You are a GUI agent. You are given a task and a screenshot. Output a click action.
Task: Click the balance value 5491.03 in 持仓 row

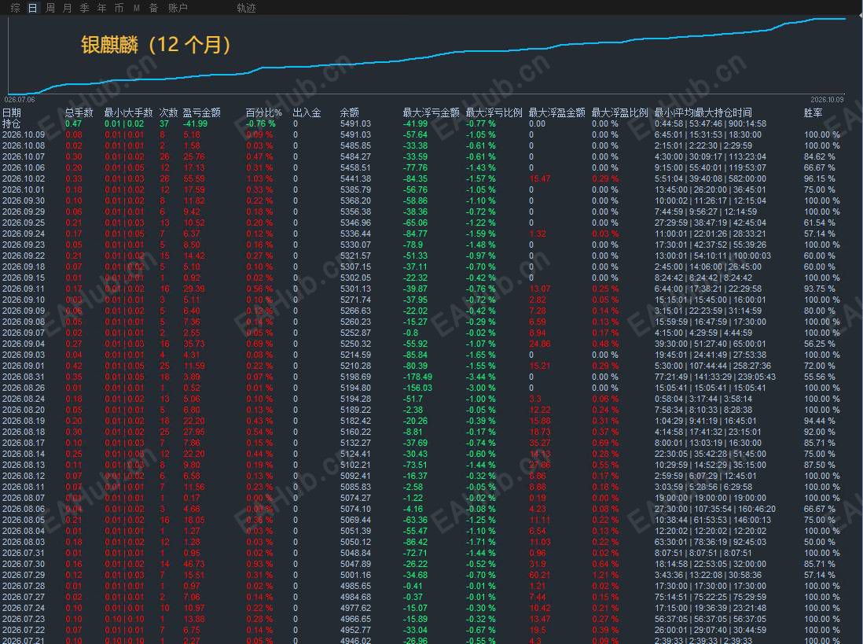[x=355, y=124]
